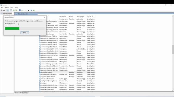The image size is (174, 97).
Task: Click the vertical scrollbar thumb of services list
Action: (173, 49)
